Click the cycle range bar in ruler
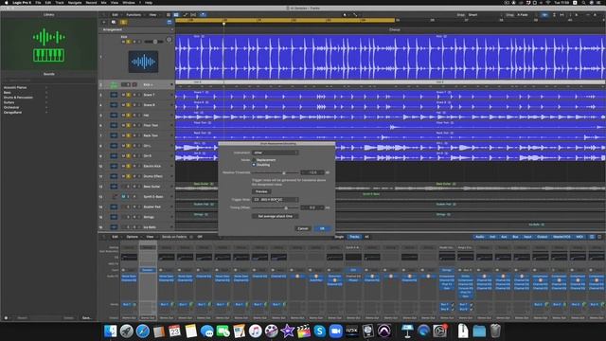 coord(285,20)
